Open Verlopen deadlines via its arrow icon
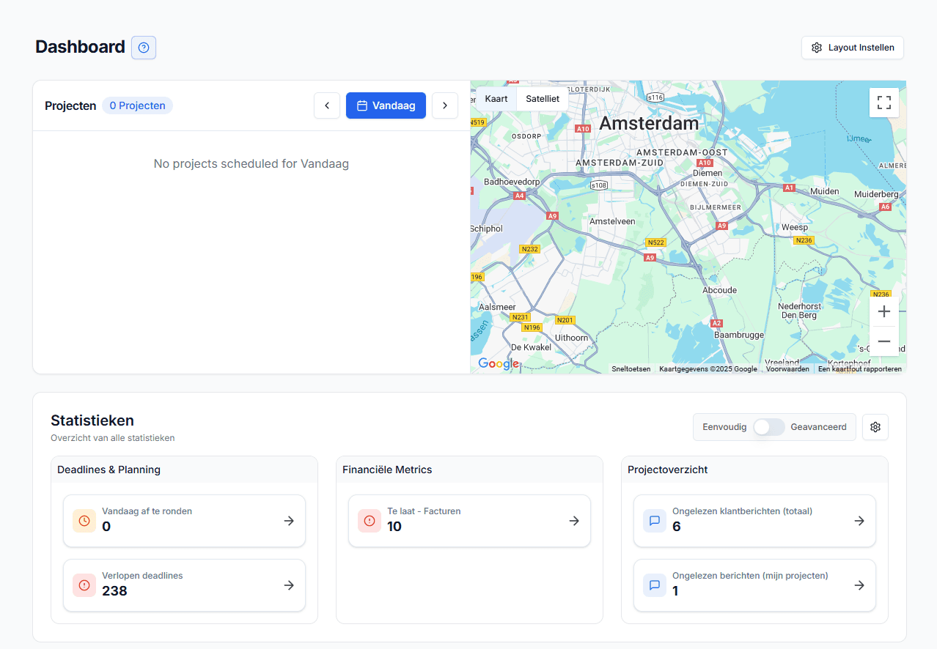The width and height of the screenshot is (937, 649). pos(288,585)
